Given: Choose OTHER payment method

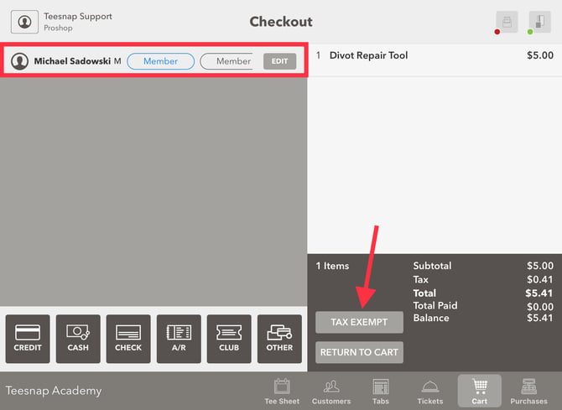Looking at the screenshot, I should 279,339.
